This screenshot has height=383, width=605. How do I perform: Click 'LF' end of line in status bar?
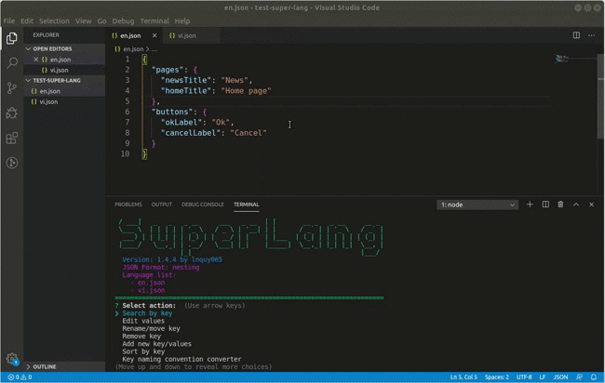point(543,377)
